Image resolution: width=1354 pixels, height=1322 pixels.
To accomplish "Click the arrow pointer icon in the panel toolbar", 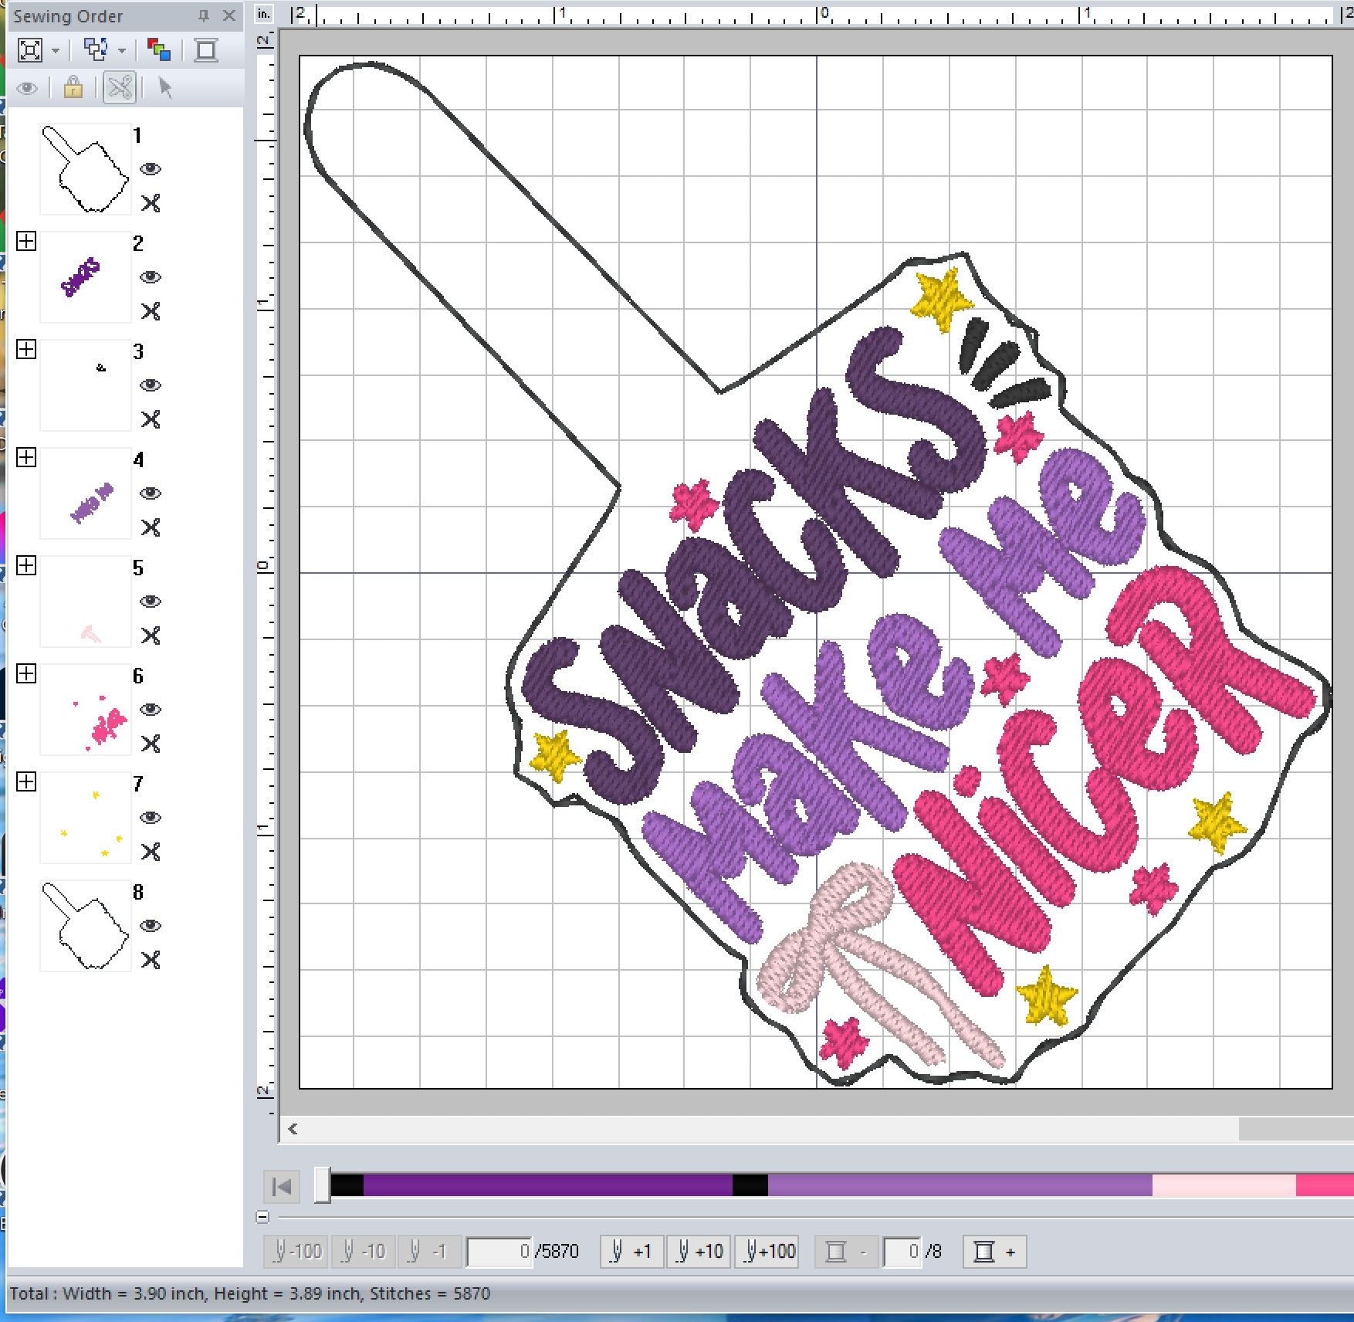I will coord(164,87).
